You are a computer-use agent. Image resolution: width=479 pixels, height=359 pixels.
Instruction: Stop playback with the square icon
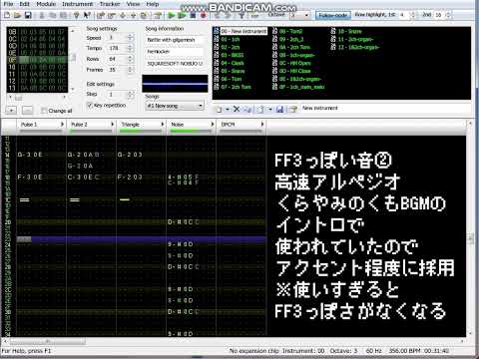193,15
